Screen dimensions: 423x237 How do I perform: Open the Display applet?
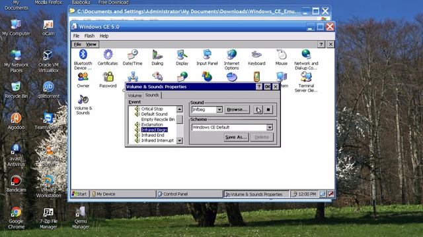[x=182, y=57]
